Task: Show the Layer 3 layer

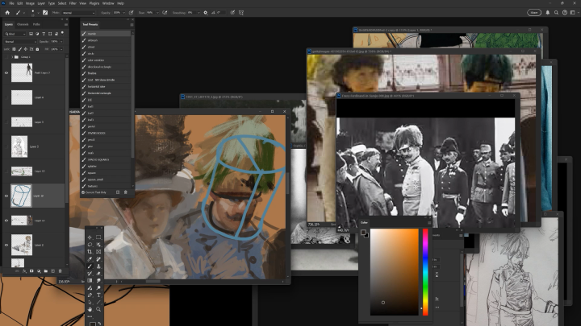Action: point(6,122)
